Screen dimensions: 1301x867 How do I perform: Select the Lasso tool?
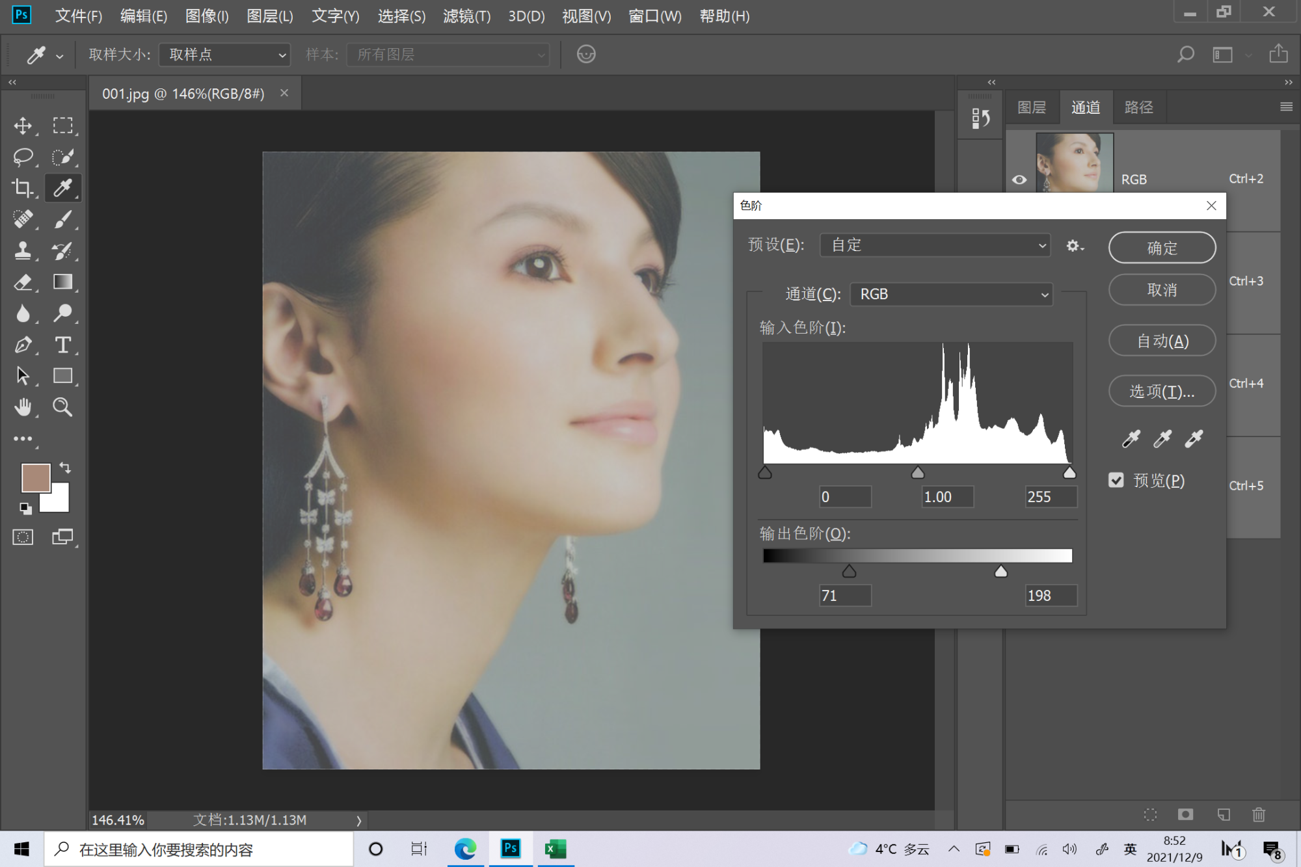(x=23, y=157)
